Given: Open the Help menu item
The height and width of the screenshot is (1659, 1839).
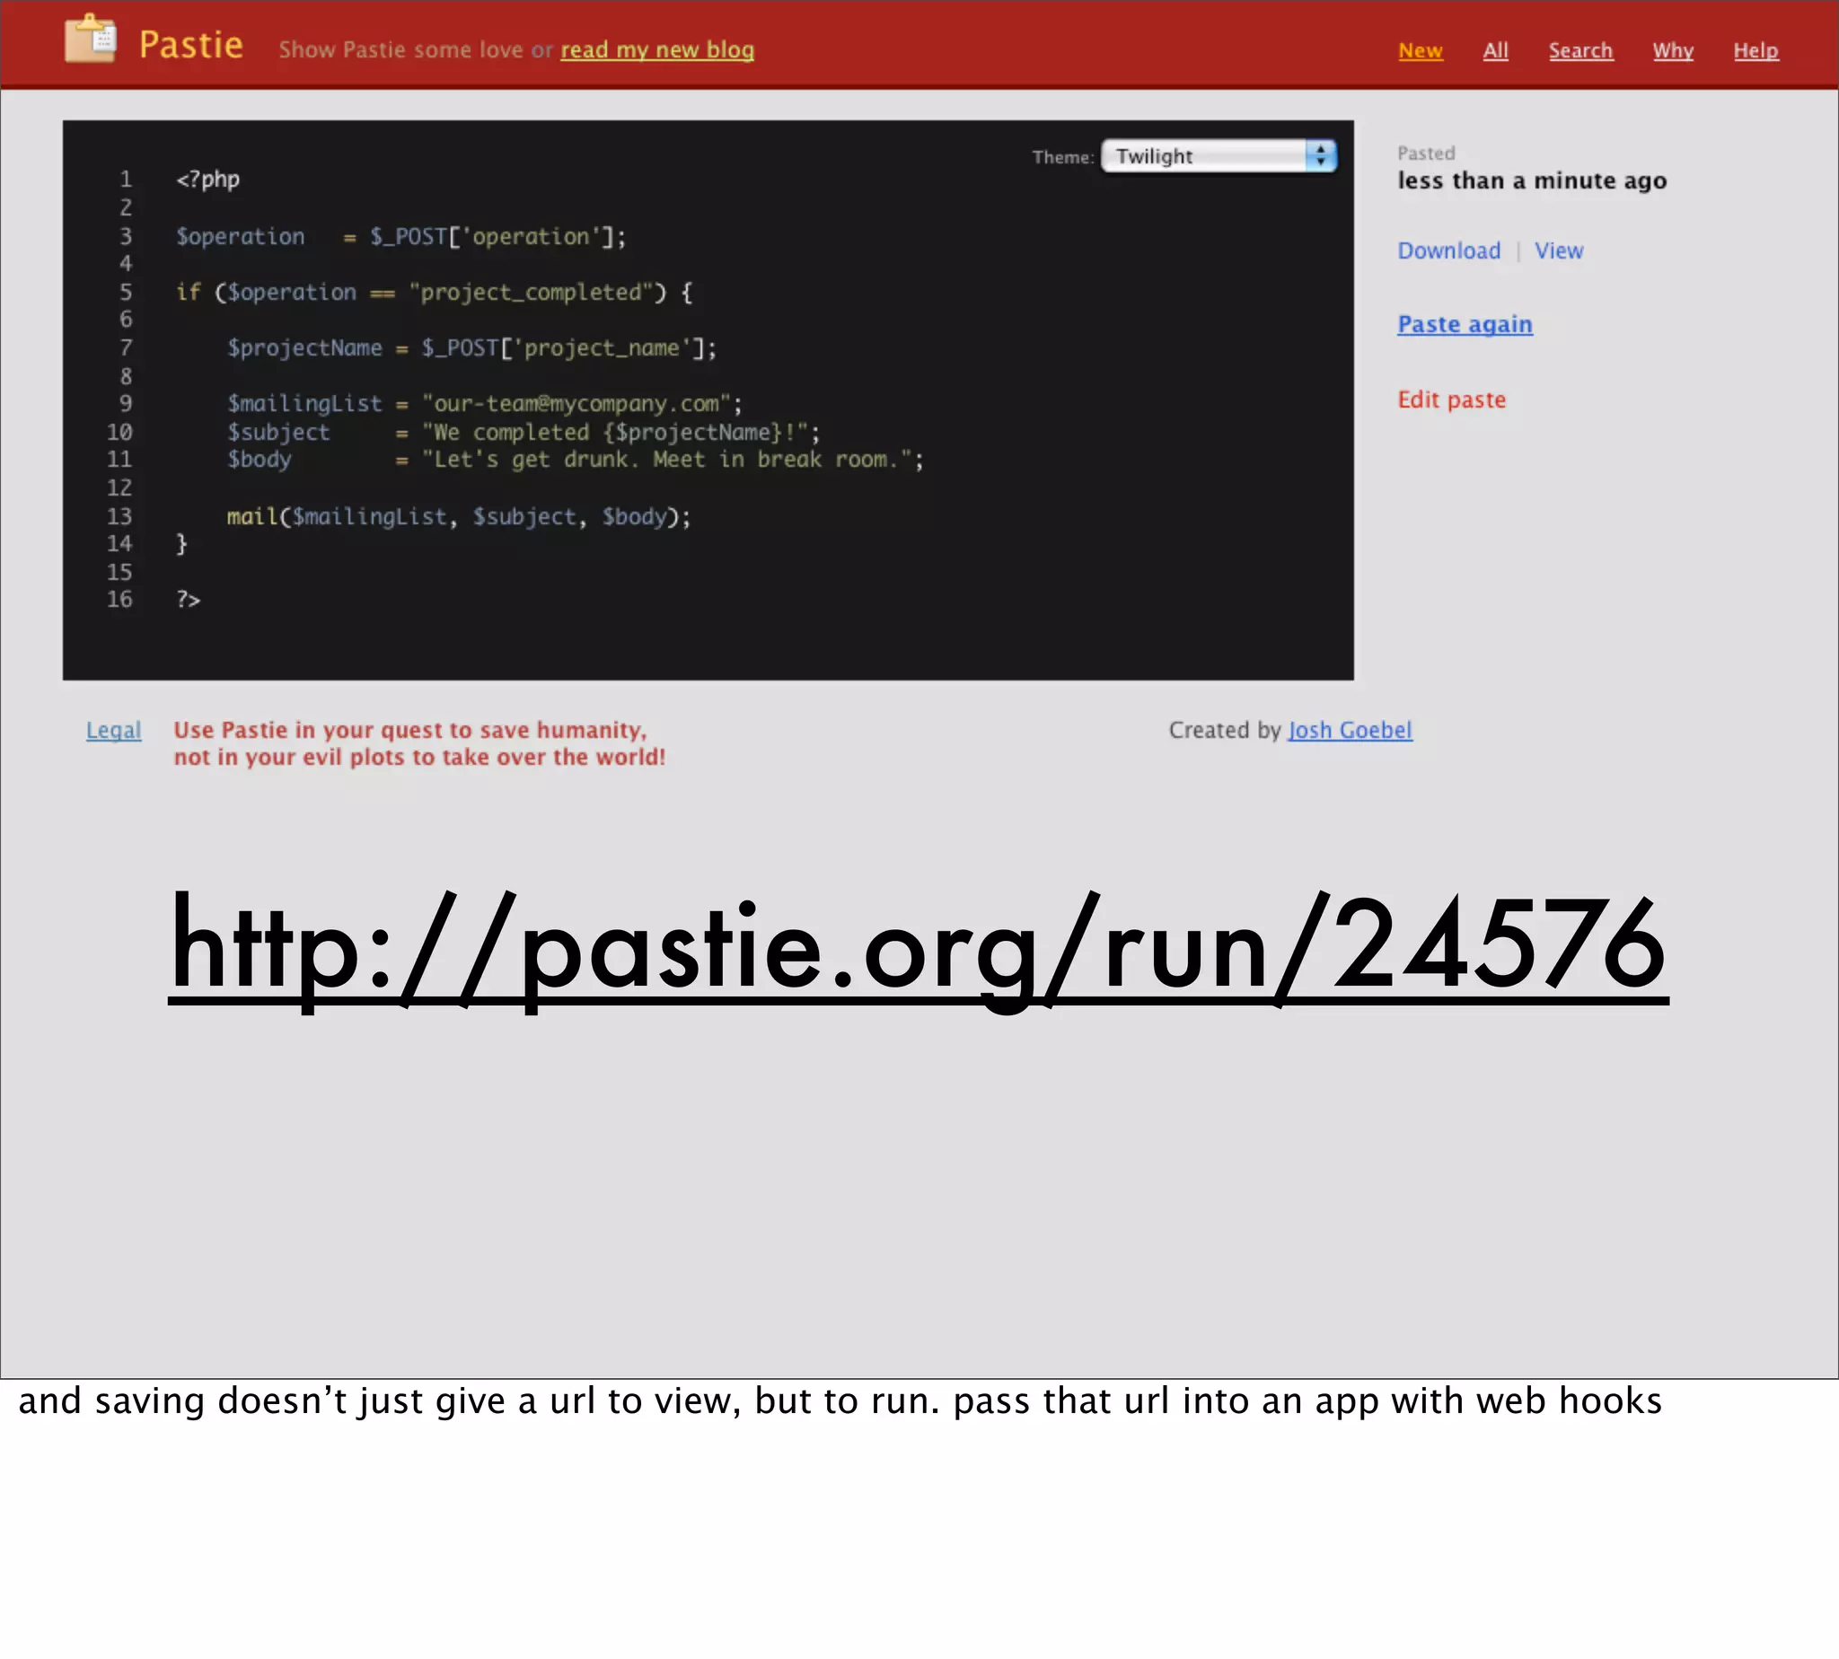Looking at the screenshot, I should point(1756,51).
